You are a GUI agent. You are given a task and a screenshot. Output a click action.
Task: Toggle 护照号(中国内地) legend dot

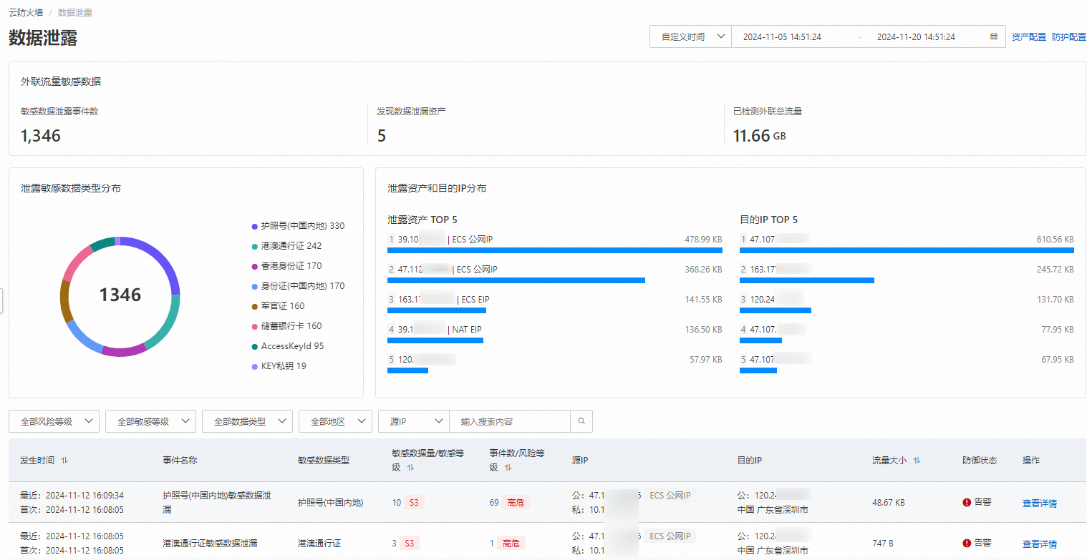point(254,226)
